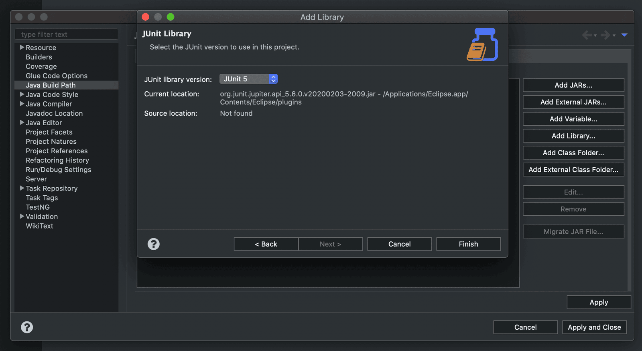
Task: Click the 'JUnit Library' heading text
Action: point(167,34)
